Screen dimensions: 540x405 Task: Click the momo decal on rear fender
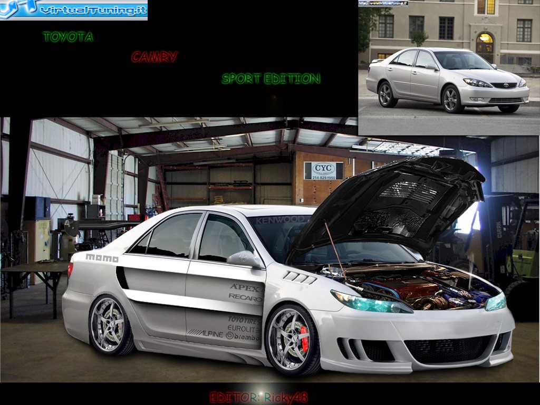tap(102, 258)
